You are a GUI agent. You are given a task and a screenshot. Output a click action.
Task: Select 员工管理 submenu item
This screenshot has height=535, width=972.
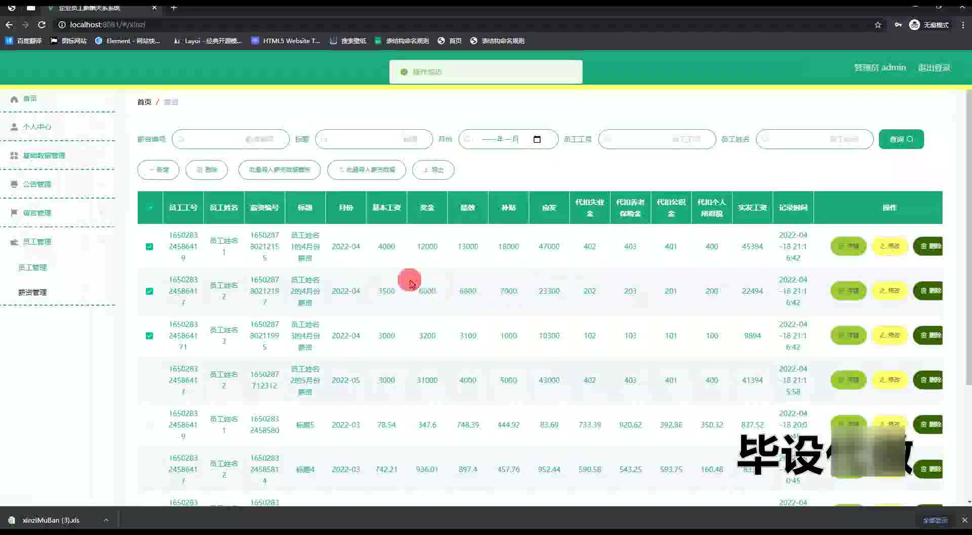32,267
